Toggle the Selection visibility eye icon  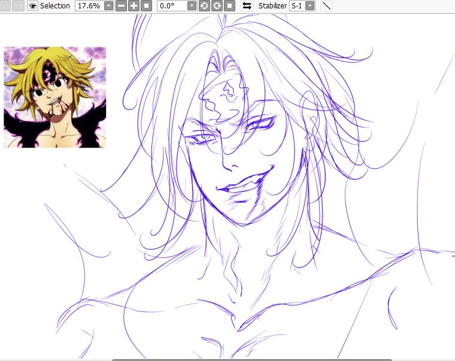(32, 6)
